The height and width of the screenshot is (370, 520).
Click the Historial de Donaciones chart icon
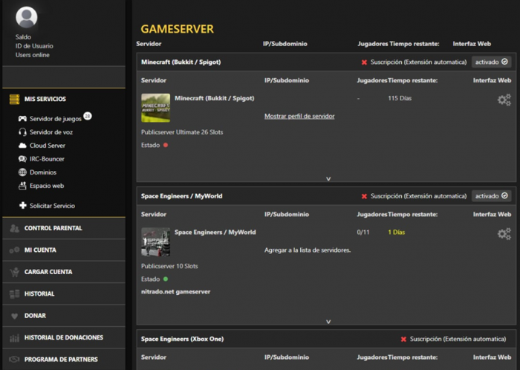pyautogui.click(x=14, y=338)
